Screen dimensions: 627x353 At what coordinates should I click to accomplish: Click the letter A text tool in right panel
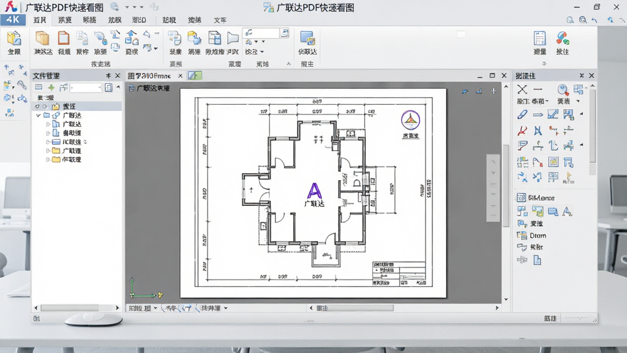[567, 211]
